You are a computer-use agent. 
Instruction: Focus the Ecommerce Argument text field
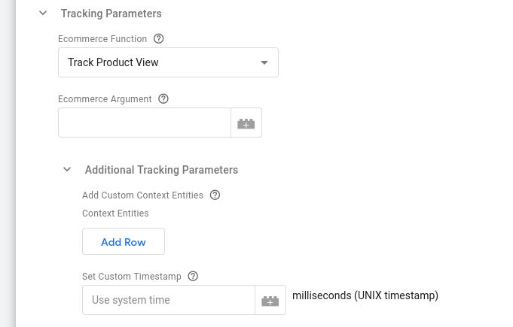144,123
